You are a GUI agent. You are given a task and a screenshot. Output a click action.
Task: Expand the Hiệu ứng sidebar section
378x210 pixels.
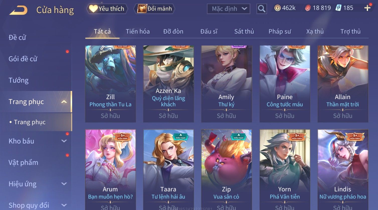pos(64,184)
